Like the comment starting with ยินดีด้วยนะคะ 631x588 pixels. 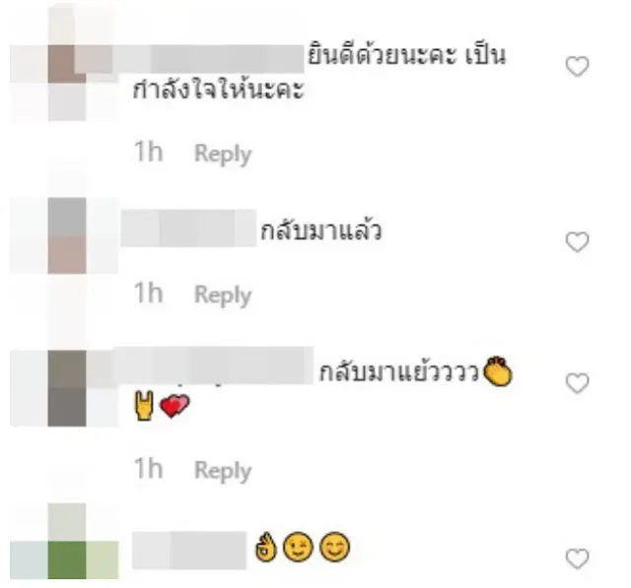point(577,66)
